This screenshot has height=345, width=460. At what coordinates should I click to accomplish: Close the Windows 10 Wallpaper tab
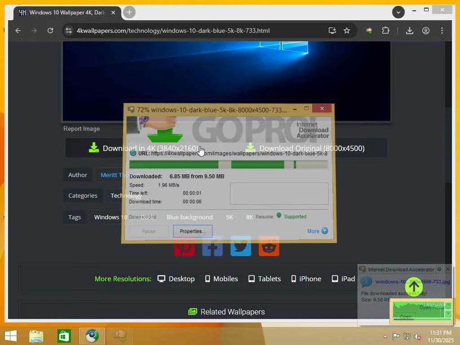(x=113, y=13)
